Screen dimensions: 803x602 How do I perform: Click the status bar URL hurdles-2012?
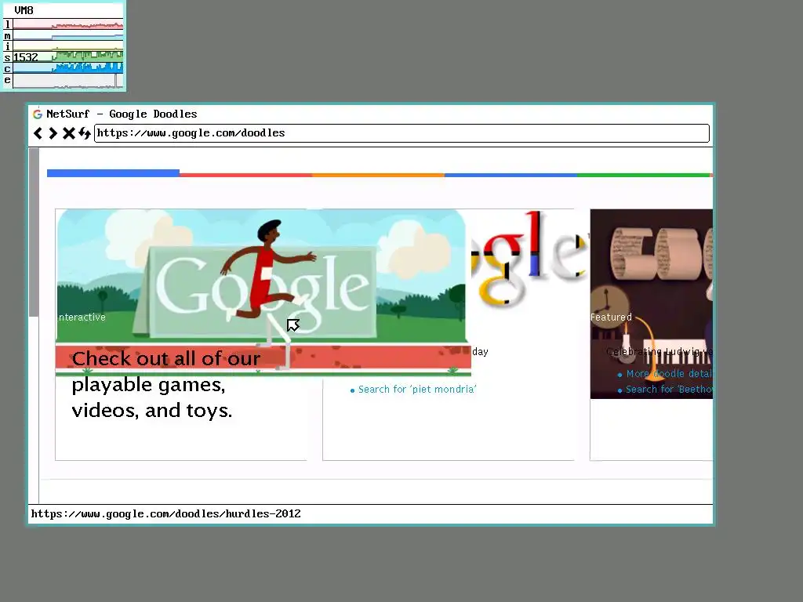click(166, 514)
